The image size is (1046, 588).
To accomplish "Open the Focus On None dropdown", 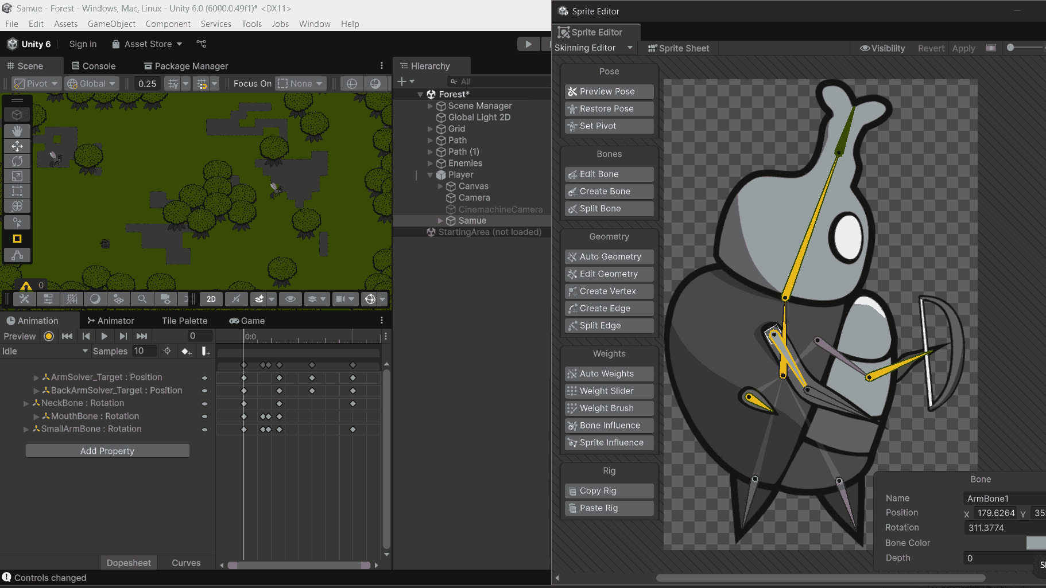I will [x=301, y=84].
